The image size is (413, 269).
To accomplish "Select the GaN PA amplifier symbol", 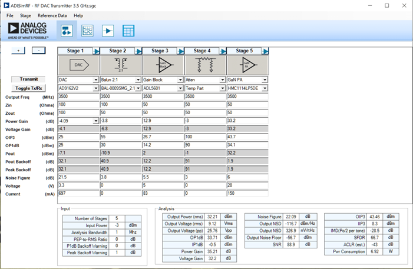I will click(247, 65).
